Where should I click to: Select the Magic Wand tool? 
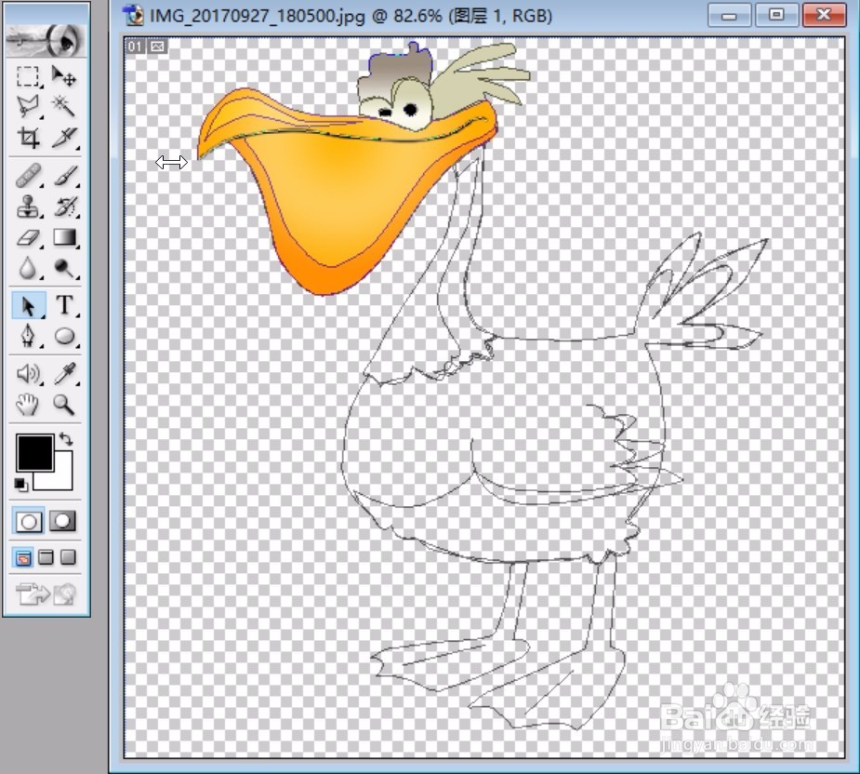pyautogui.click(x=63, y=106)
